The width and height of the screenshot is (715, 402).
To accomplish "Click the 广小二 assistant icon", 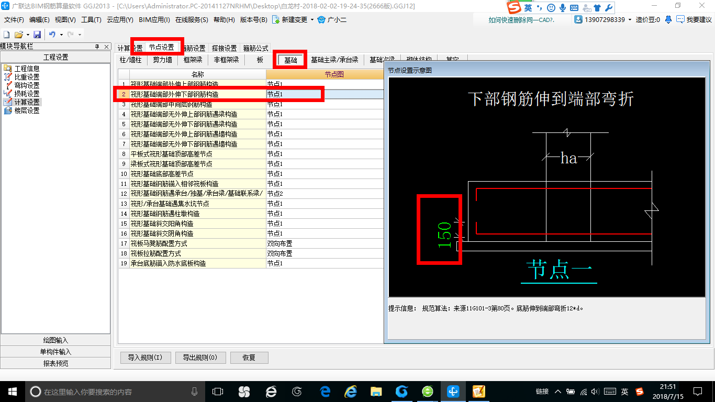I will [x=321, y=20].
